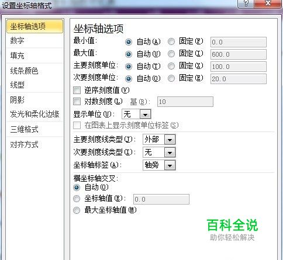This screenshot has height=260, width=283.
Task: Choose 最大坐标轴值 under 横坐标轴交叉
Action: (x=77, y=210)
